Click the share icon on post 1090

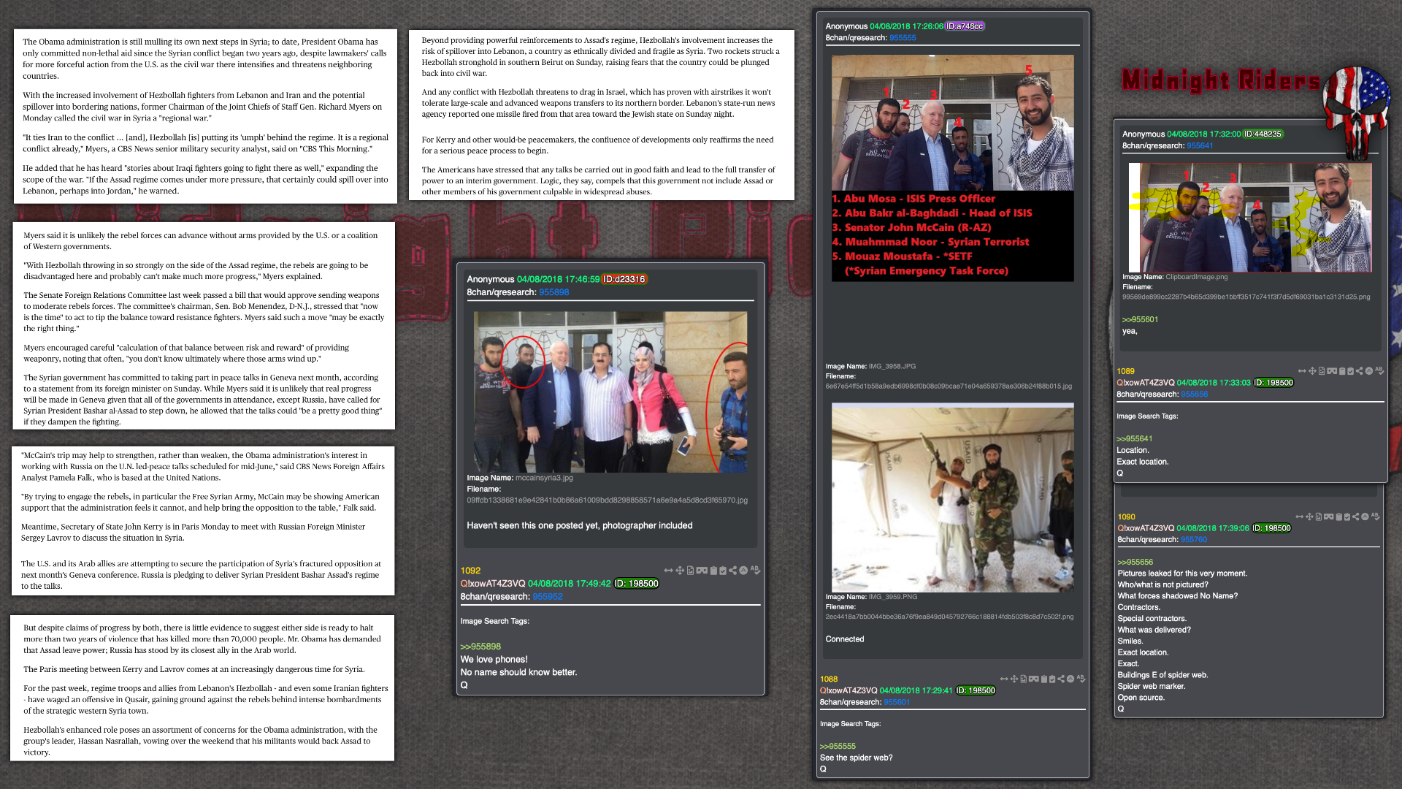(1357, 517)
